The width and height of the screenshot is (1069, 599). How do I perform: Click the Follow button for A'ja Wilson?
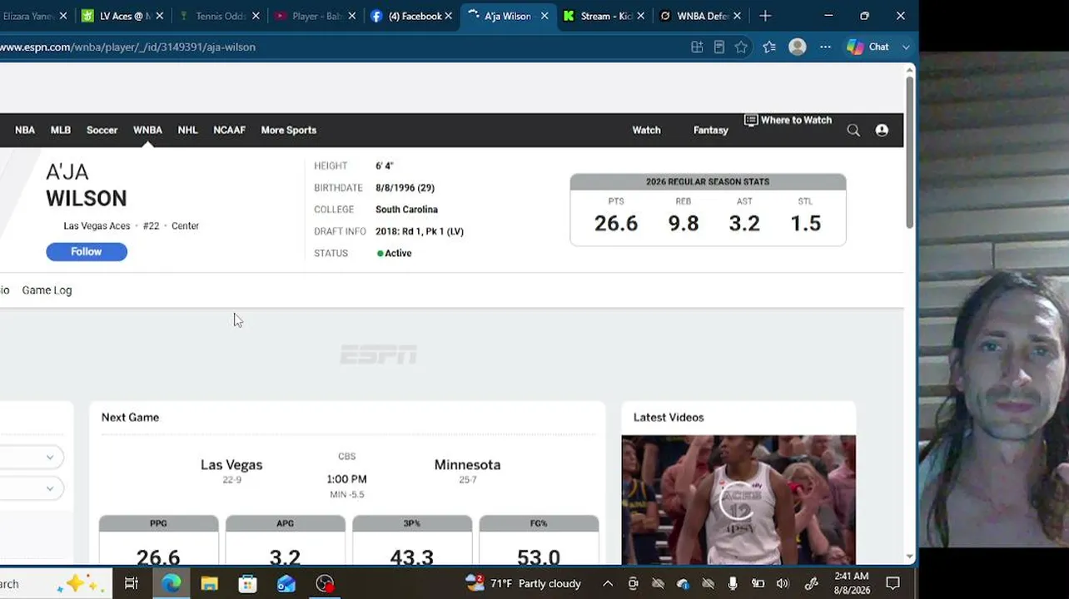click(87, 252)
